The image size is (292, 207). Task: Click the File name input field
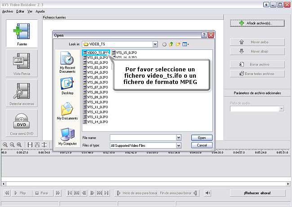coord(143,137)
